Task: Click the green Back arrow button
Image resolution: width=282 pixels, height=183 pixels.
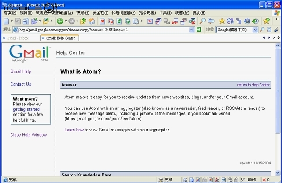Action: 60,21
